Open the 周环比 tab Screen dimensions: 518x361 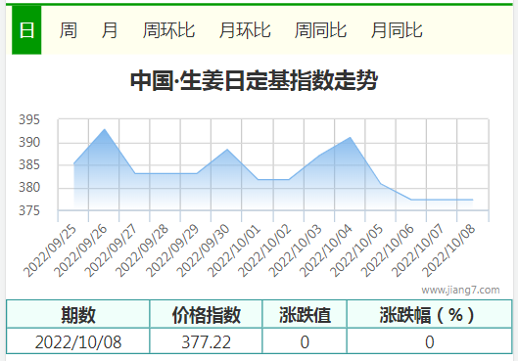point(168,30)
